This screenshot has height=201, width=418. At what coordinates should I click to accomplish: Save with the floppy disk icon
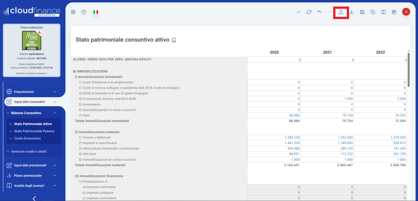coord(362,12)
